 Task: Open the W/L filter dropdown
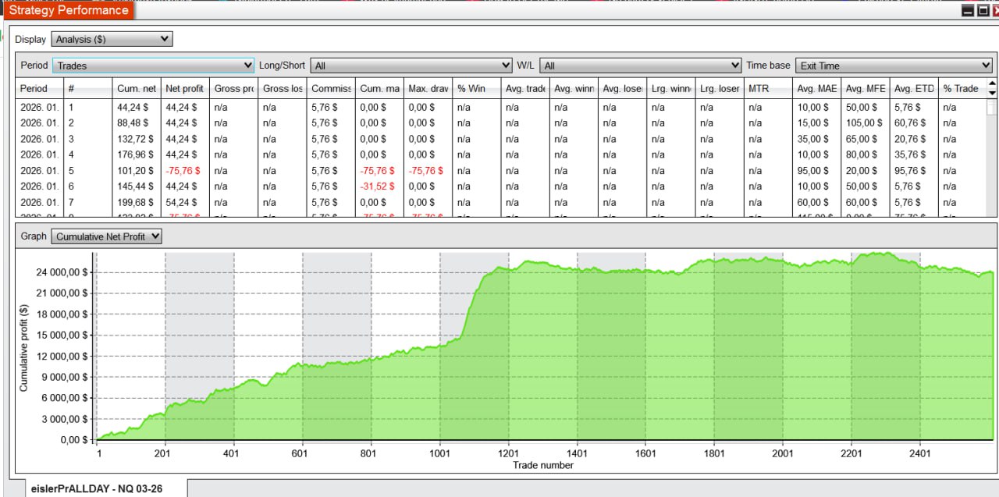(x=640, y=66)
